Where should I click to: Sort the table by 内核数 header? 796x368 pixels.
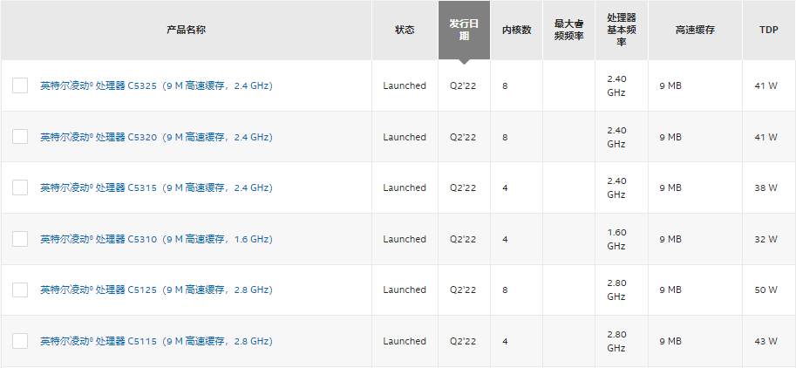(517, 30)
